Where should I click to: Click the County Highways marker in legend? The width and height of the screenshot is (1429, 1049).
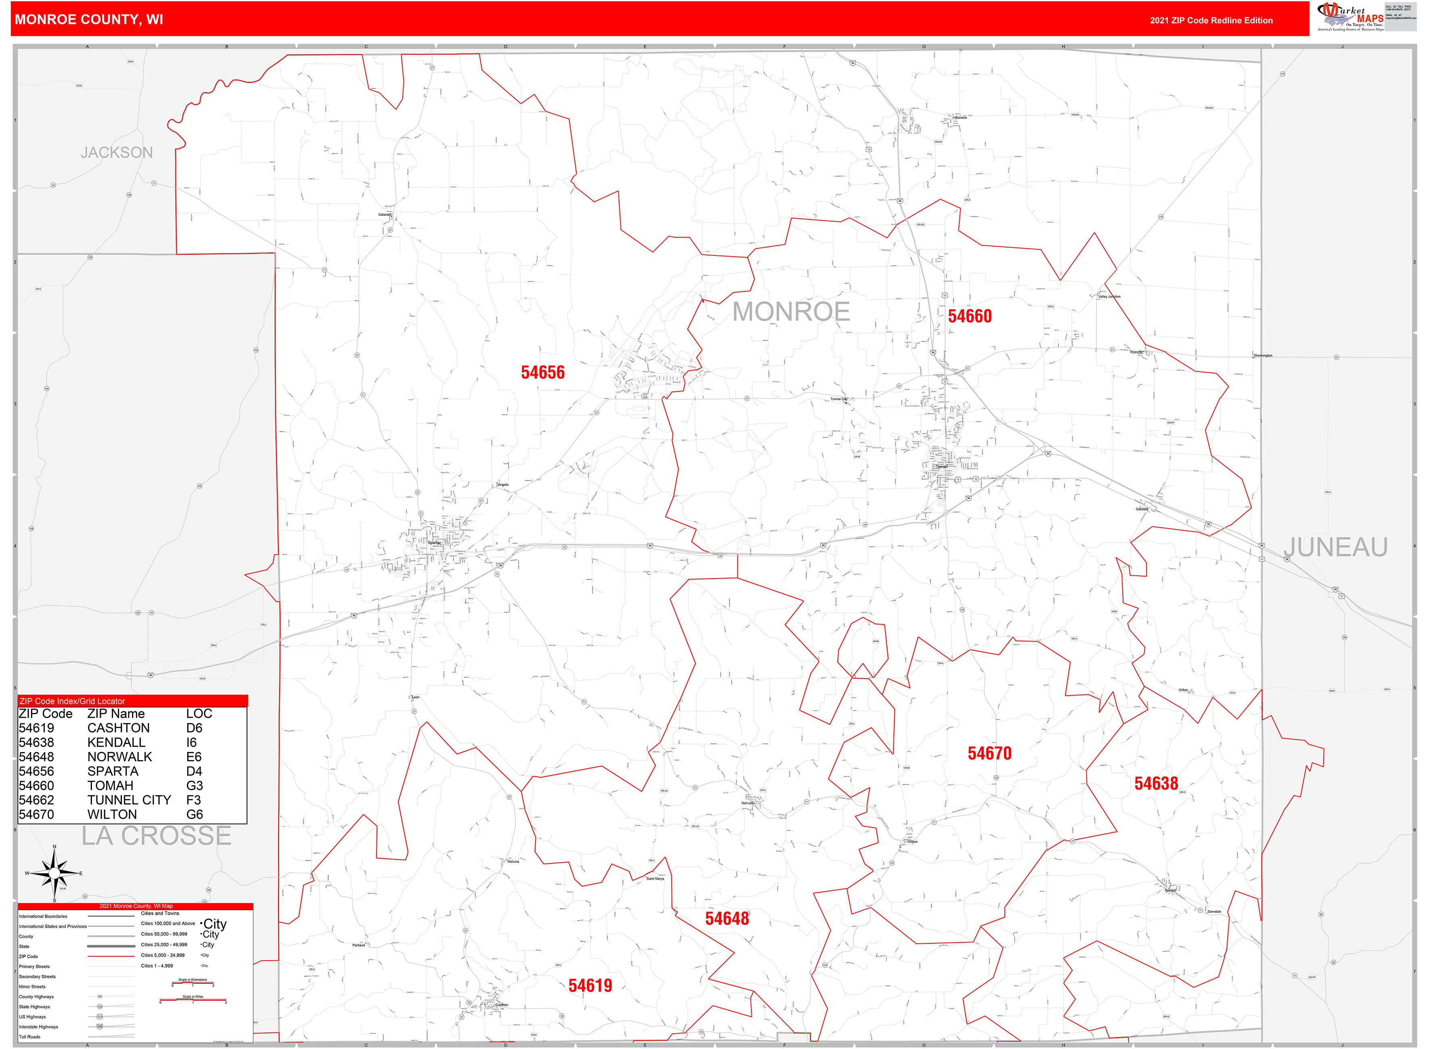[x=100, y=997]
